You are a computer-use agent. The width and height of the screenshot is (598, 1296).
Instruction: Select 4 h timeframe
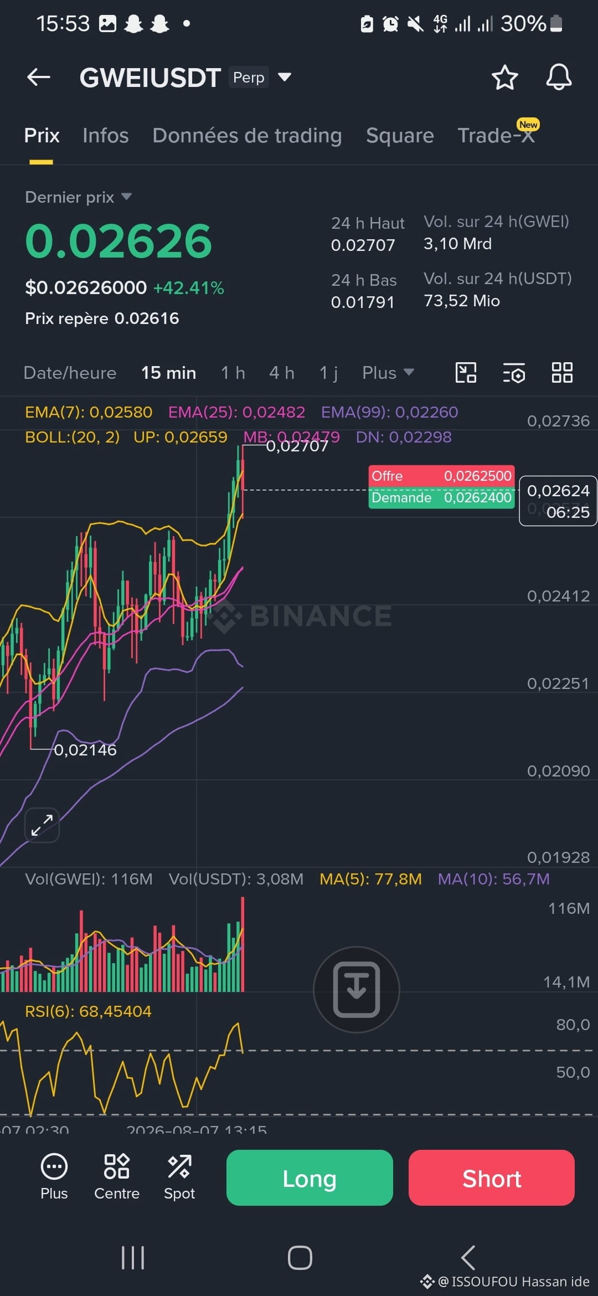click(x=281, y=373)
